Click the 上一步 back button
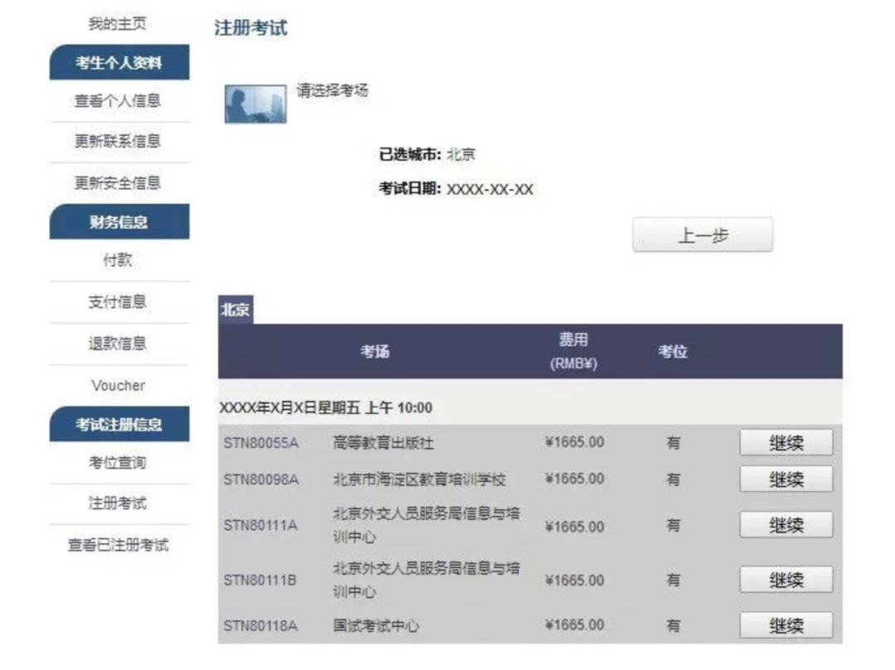 pyautogui.click(x=703, y=234)
